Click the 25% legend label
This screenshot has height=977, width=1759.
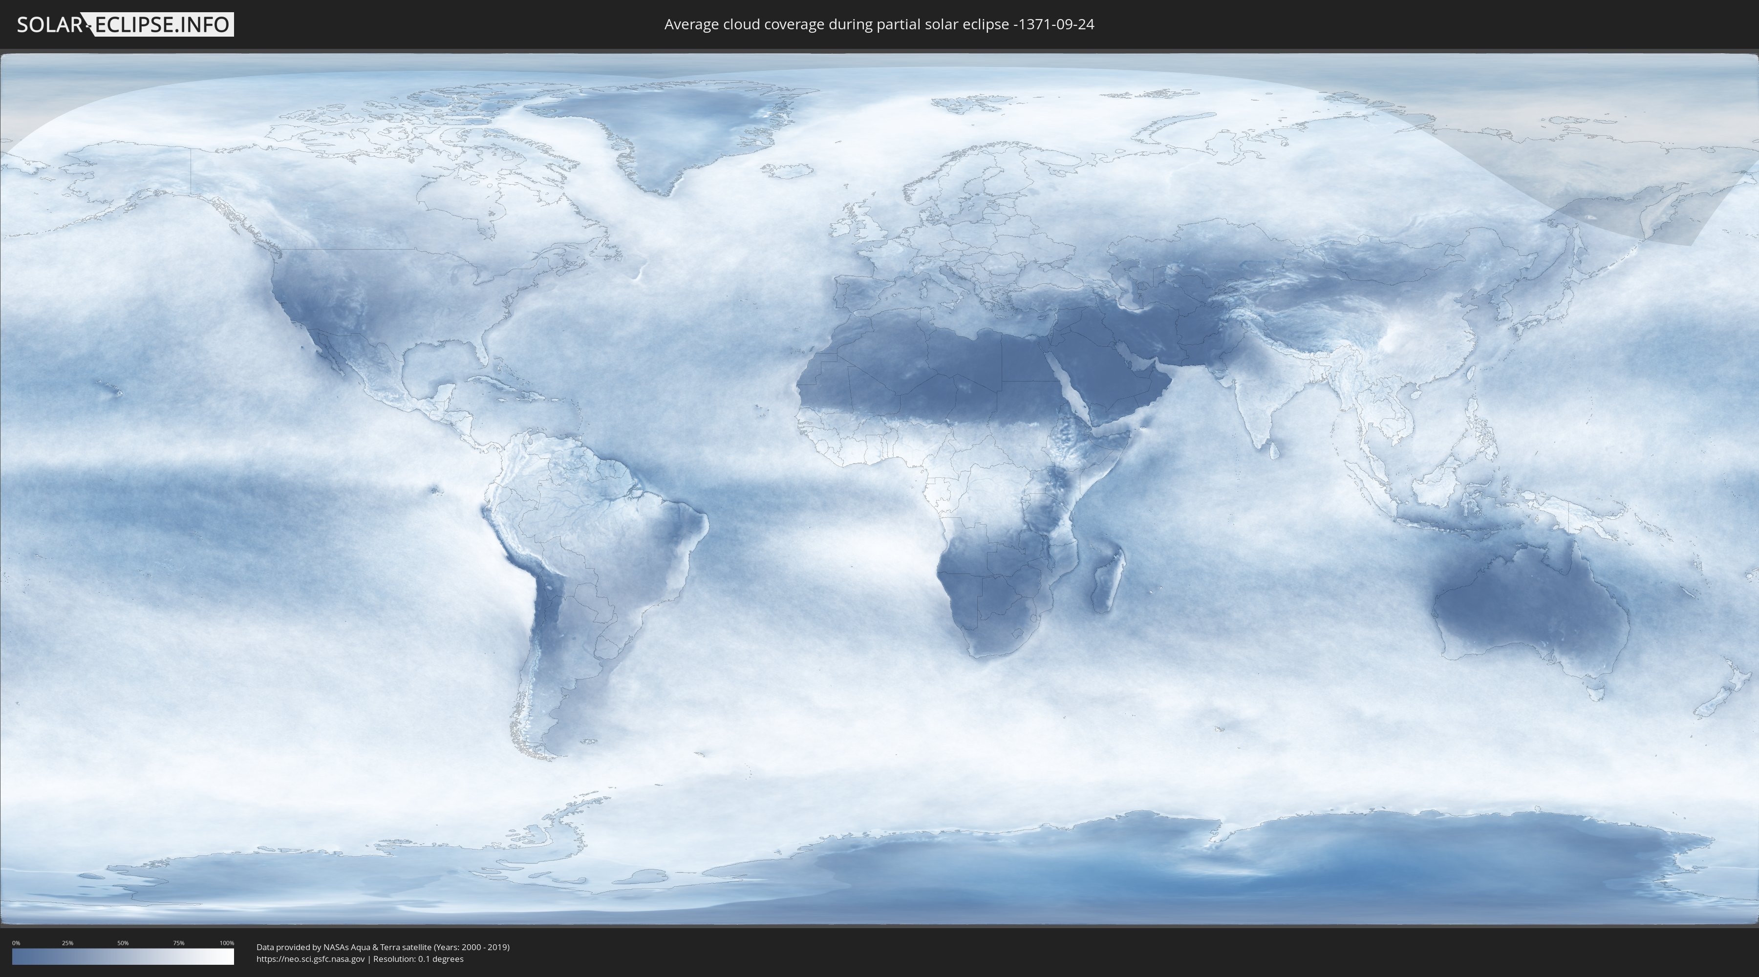(67, 943)
